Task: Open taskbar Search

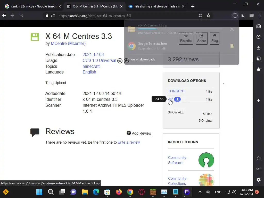Action: coord(51,192)
